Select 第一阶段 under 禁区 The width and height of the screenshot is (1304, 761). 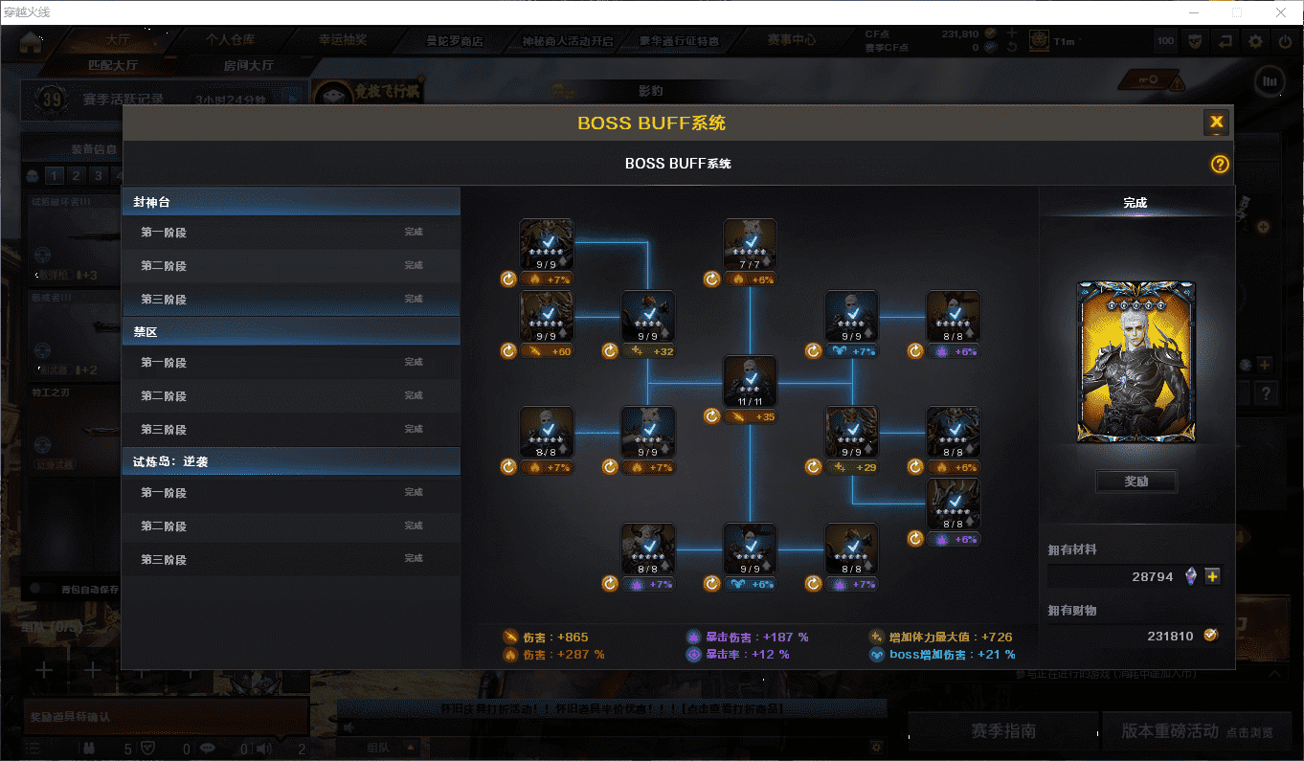[291, 362]
